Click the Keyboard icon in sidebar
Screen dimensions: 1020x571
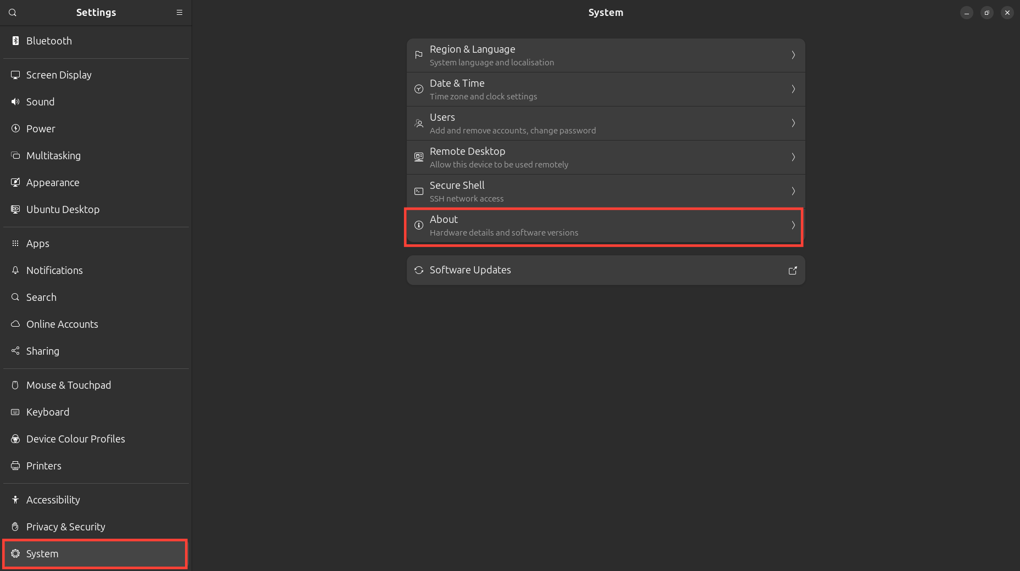click(15, 412)
